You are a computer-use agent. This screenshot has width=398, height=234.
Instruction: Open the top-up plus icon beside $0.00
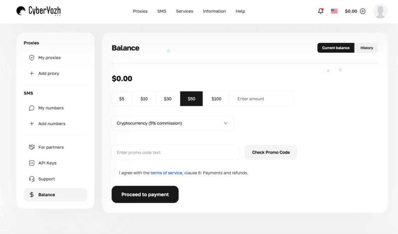point(363,11)
